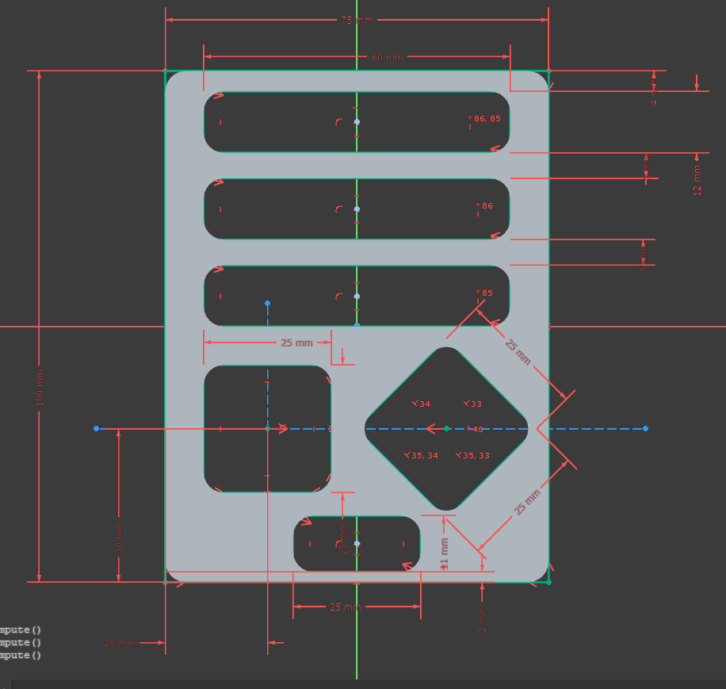This screenshot has height=689, width=726.
Task: Select the blue endpoint left of the plate
Action: (96, 428)
